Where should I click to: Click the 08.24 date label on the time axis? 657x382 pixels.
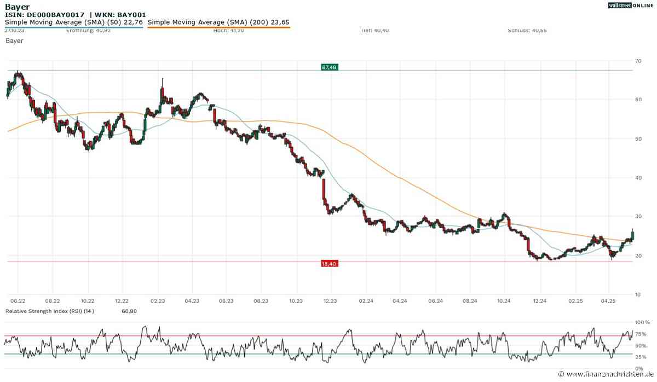coord(469,301)
